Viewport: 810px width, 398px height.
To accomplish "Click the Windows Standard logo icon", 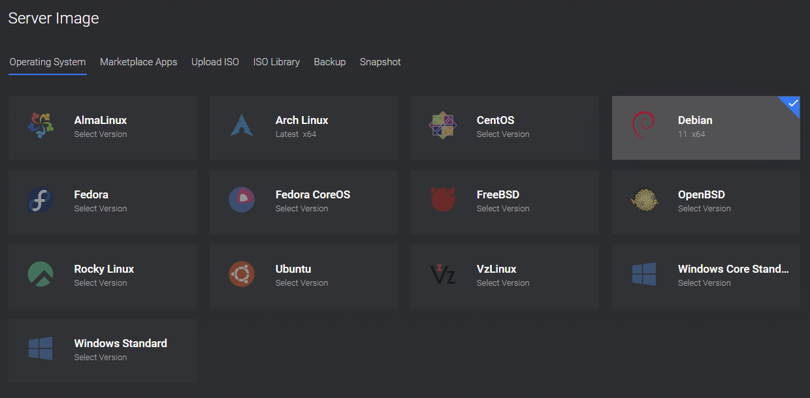I will (40, 348).
